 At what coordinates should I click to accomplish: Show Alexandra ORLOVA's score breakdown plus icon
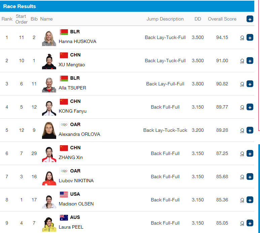point(250,130)
